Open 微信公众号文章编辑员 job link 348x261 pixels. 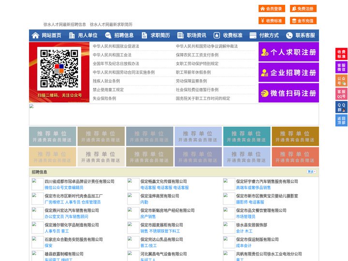64,188
